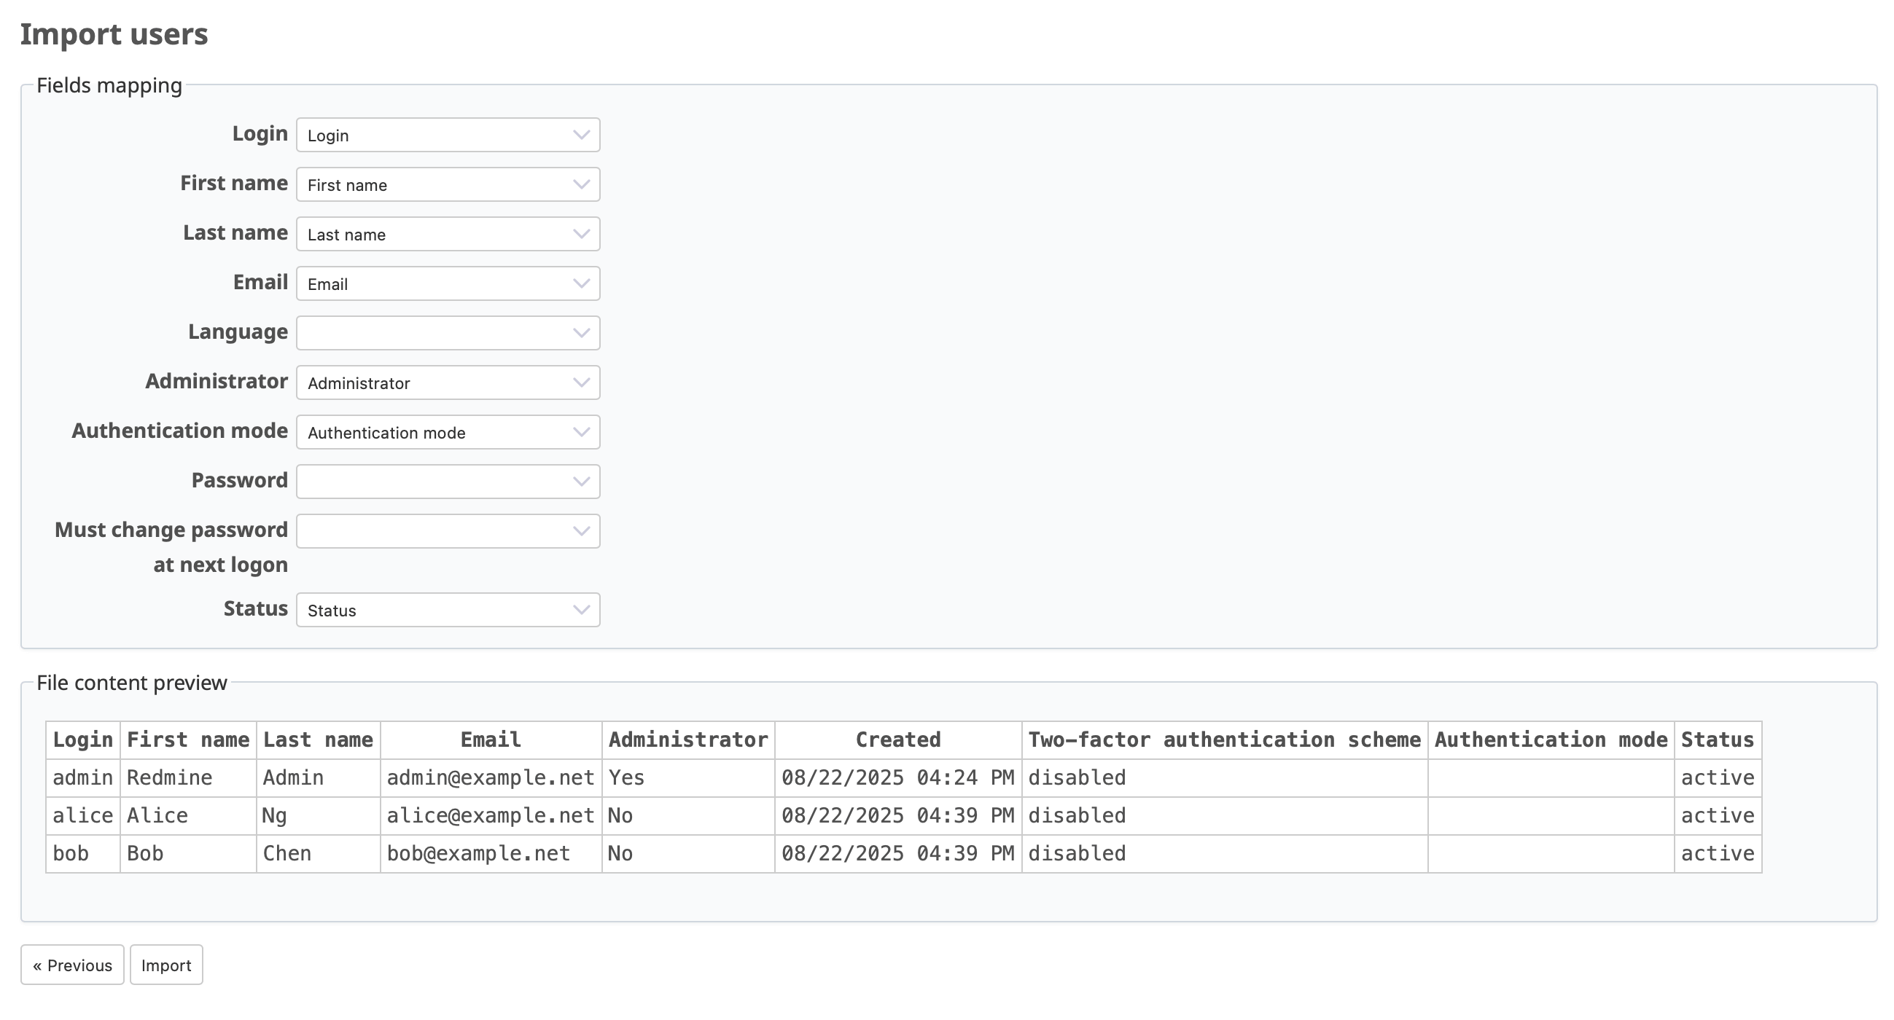The height and width of the screenshot is (1020, 1894).
Task: Click the alice login cell in preview
Action: click(82, 816)
